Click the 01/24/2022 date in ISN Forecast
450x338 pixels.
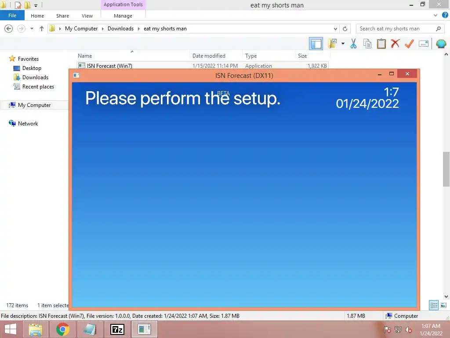point(367,104)
